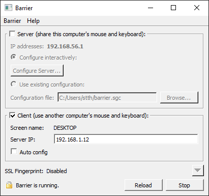Screen dimensions: 209x196
Task: Close the Barrier window
Action: coord(197,8)
